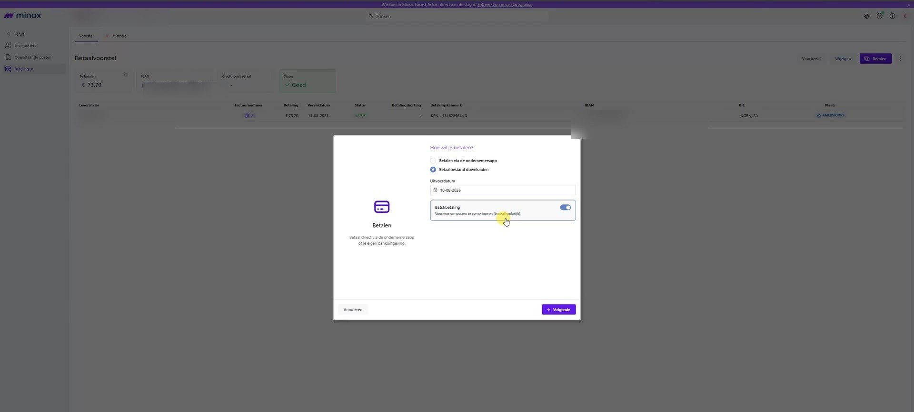Select 'Betaalbestand downloaden' radio option

tap(433, 170)
